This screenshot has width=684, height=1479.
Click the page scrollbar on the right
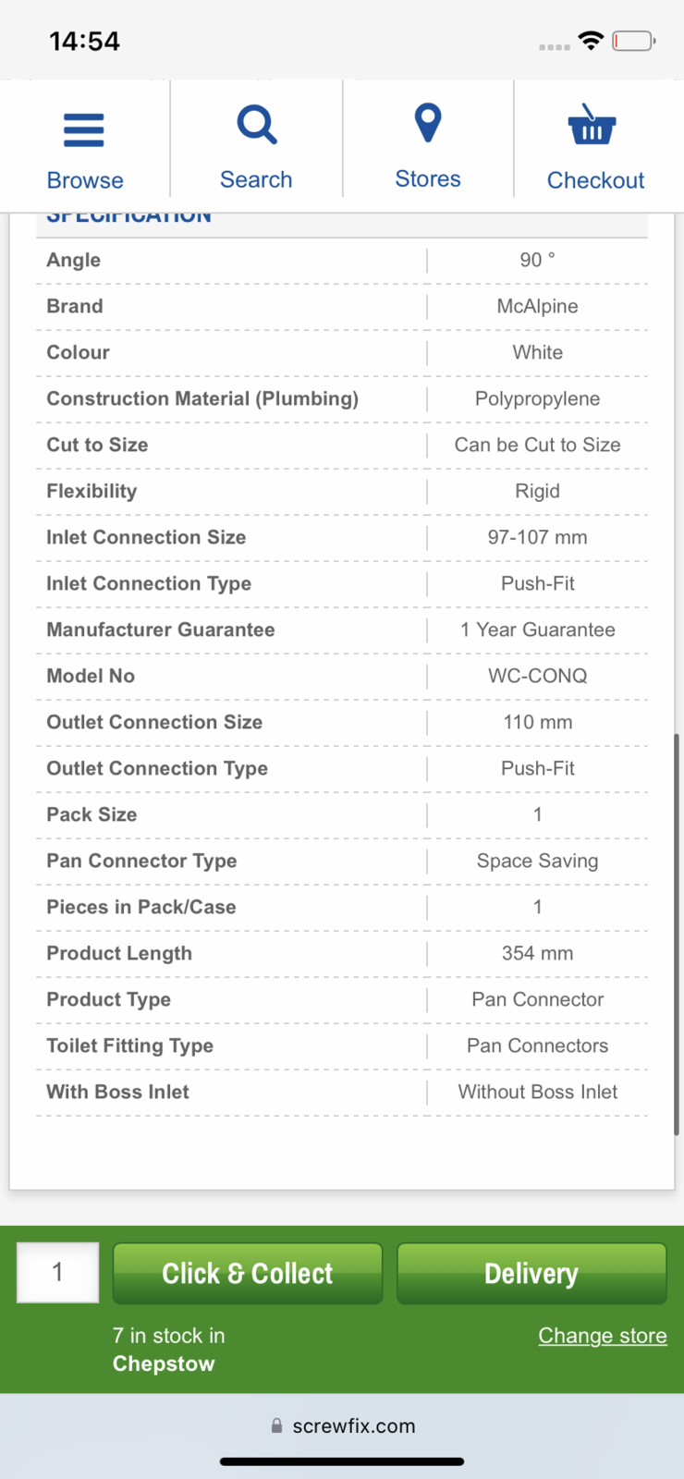tap(677, 934)
